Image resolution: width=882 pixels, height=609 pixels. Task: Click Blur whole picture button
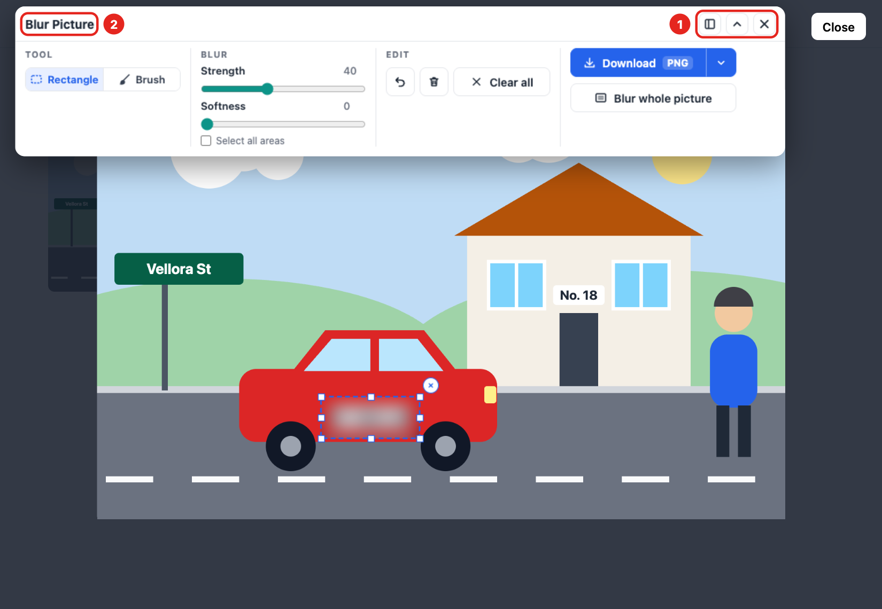(653, 98)
